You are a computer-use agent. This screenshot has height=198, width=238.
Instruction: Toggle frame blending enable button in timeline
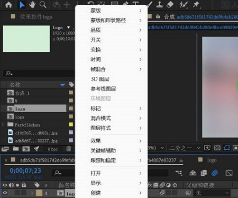click(204, 173)
